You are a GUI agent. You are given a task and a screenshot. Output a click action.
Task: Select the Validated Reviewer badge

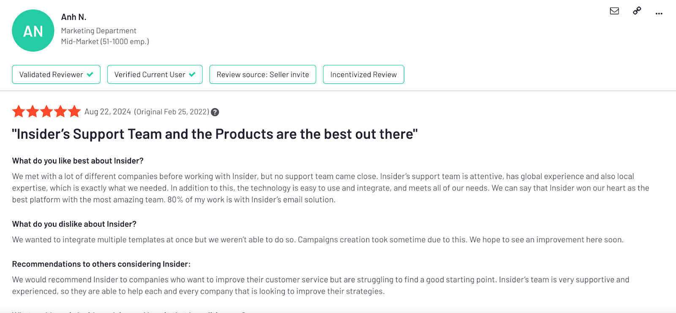click(x=56, y=75)
